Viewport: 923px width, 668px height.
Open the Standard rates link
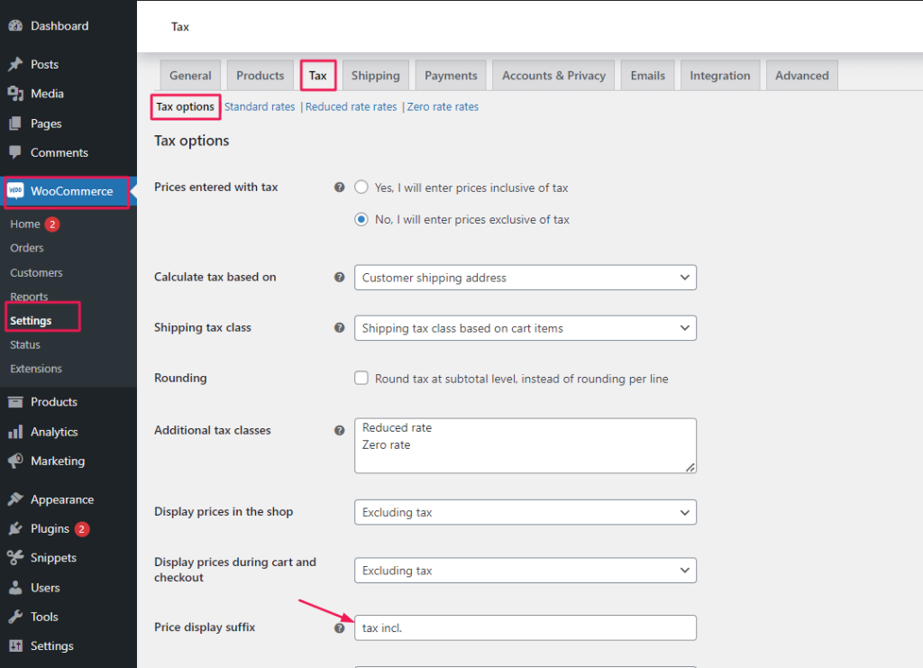pos(260,106)
